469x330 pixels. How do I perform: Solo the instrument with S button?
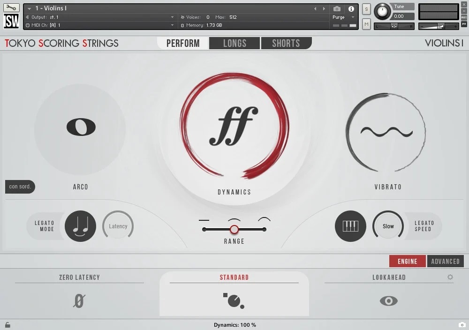pyautogui.click(x=366, y=9)
